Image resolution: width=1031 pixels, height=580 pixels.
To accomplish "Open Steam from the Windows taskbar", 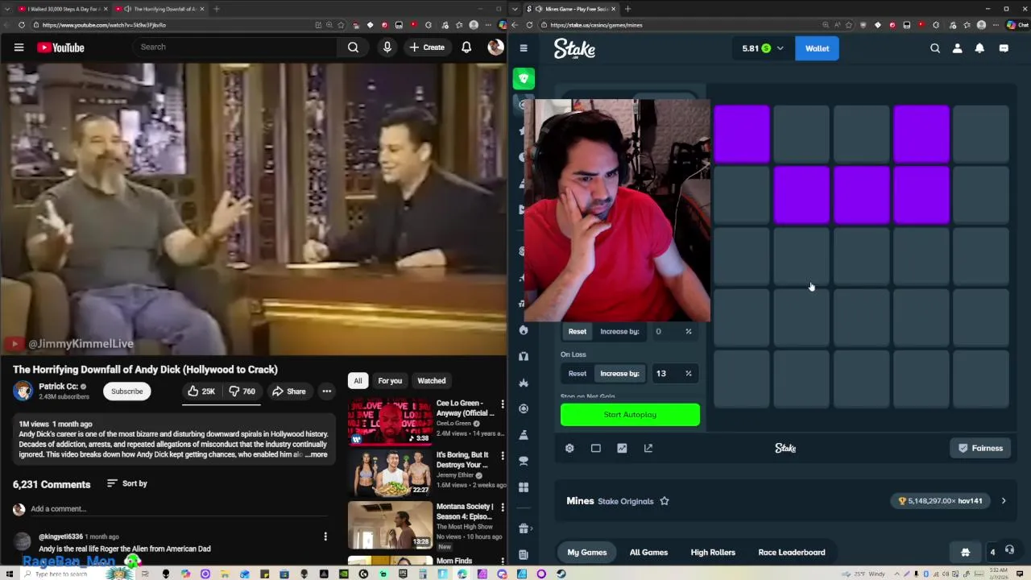I will [x=561, y=574].
